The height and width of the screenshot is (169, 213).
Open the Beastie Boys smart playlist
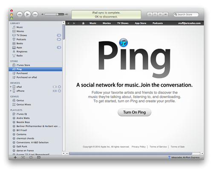point(35,122)
